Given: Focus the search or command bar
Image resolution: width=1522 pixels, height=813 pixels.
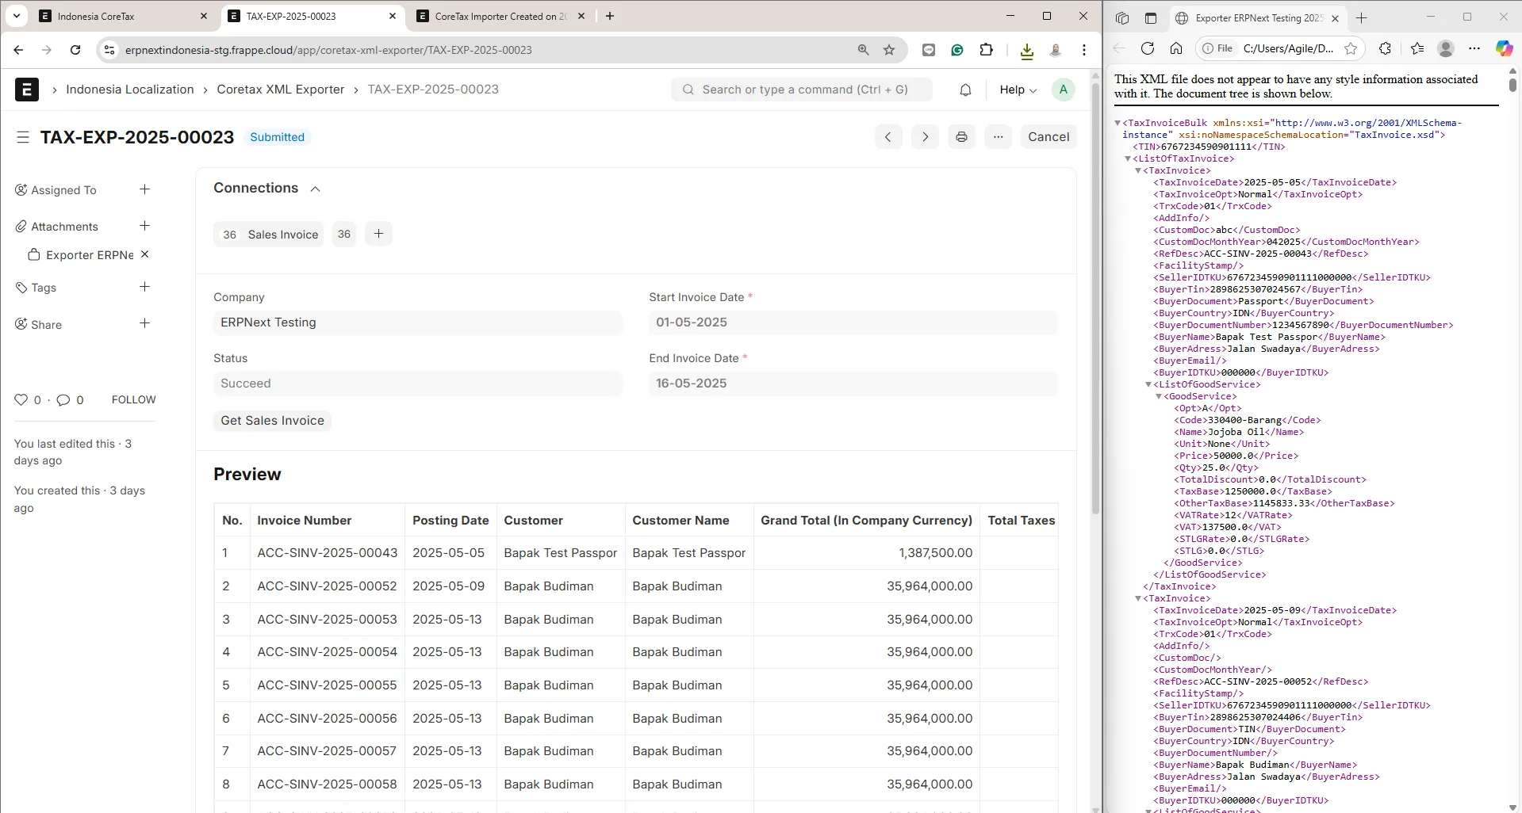Looking at the screenshot, I should tap(802, 90).
